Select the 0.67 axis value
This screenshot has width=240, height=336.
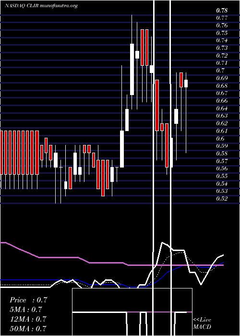point(222,93)
